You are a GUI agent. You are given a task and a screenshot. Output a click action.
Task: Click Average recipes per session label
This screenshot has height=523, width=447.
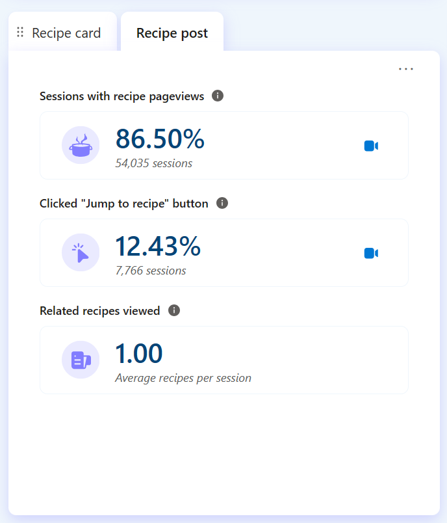pyautogui.click(x=183, y=378)
